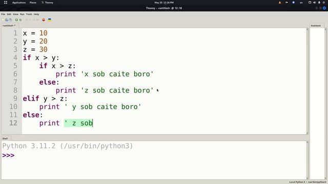
Task: Click the 'Python 3.11.2 (/usr/bin/python3)' shell text
Action: (68, 146)
